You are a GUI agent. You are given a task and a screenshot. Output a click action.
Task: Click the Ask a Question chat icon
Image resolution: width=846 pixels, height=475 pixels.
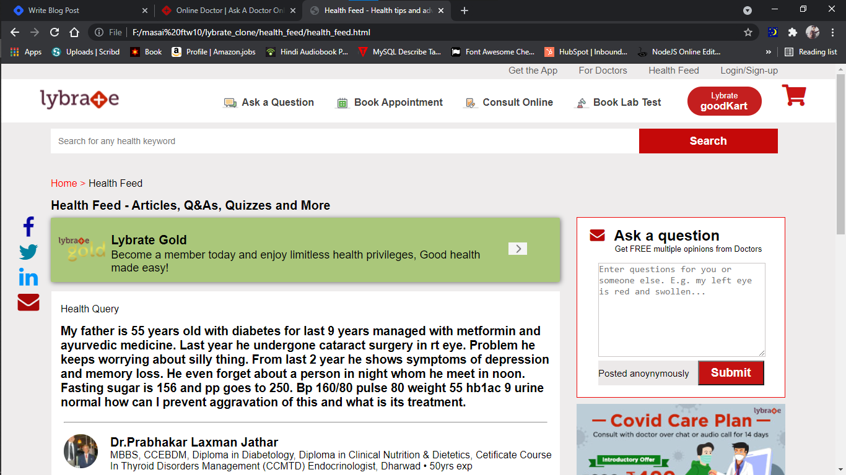point(230,103)
